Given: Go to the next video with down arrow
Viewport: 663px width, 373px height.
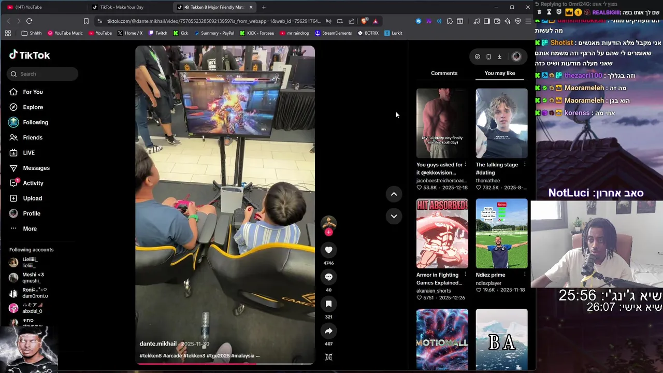Looking at the screenshot, I should (x=394, y=216).
